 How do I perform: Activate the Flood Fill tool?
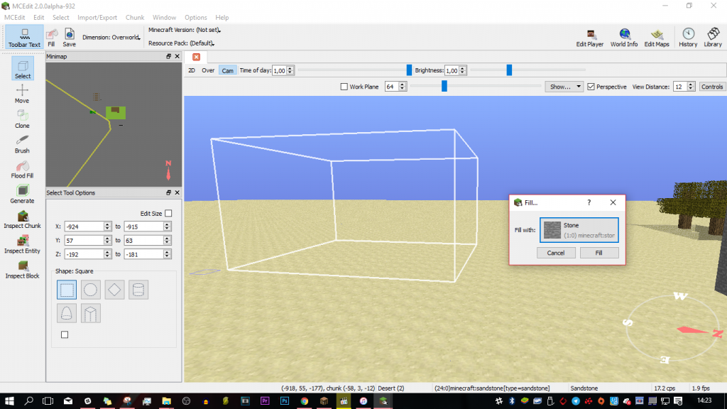click(22, 169)
